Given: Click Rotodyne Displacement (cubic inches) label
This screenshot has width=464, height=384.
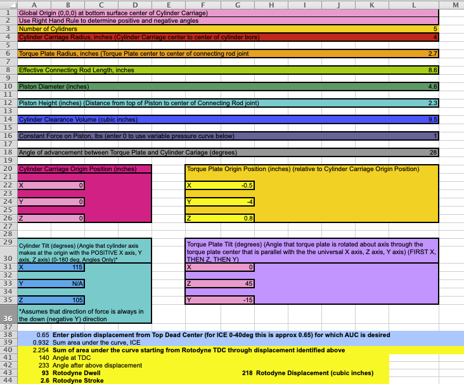Looking at the screenshot, I should tap(315, 373).
